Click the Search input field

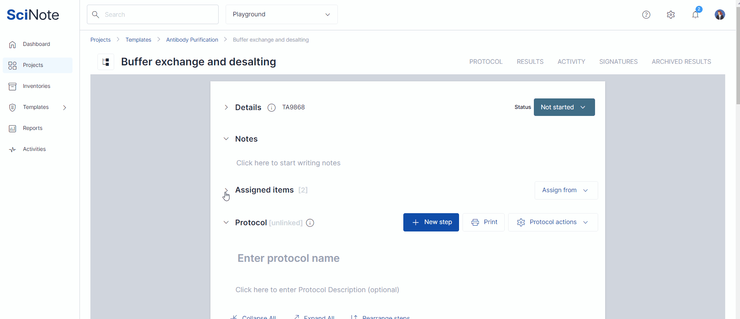click(x=153, y=14)
